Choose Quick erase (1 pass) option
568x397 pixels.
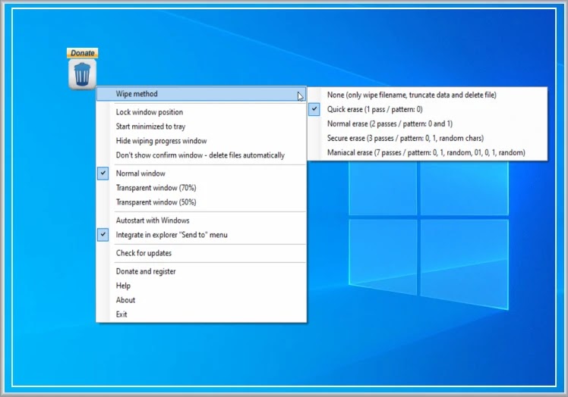(x=428, y=109)
